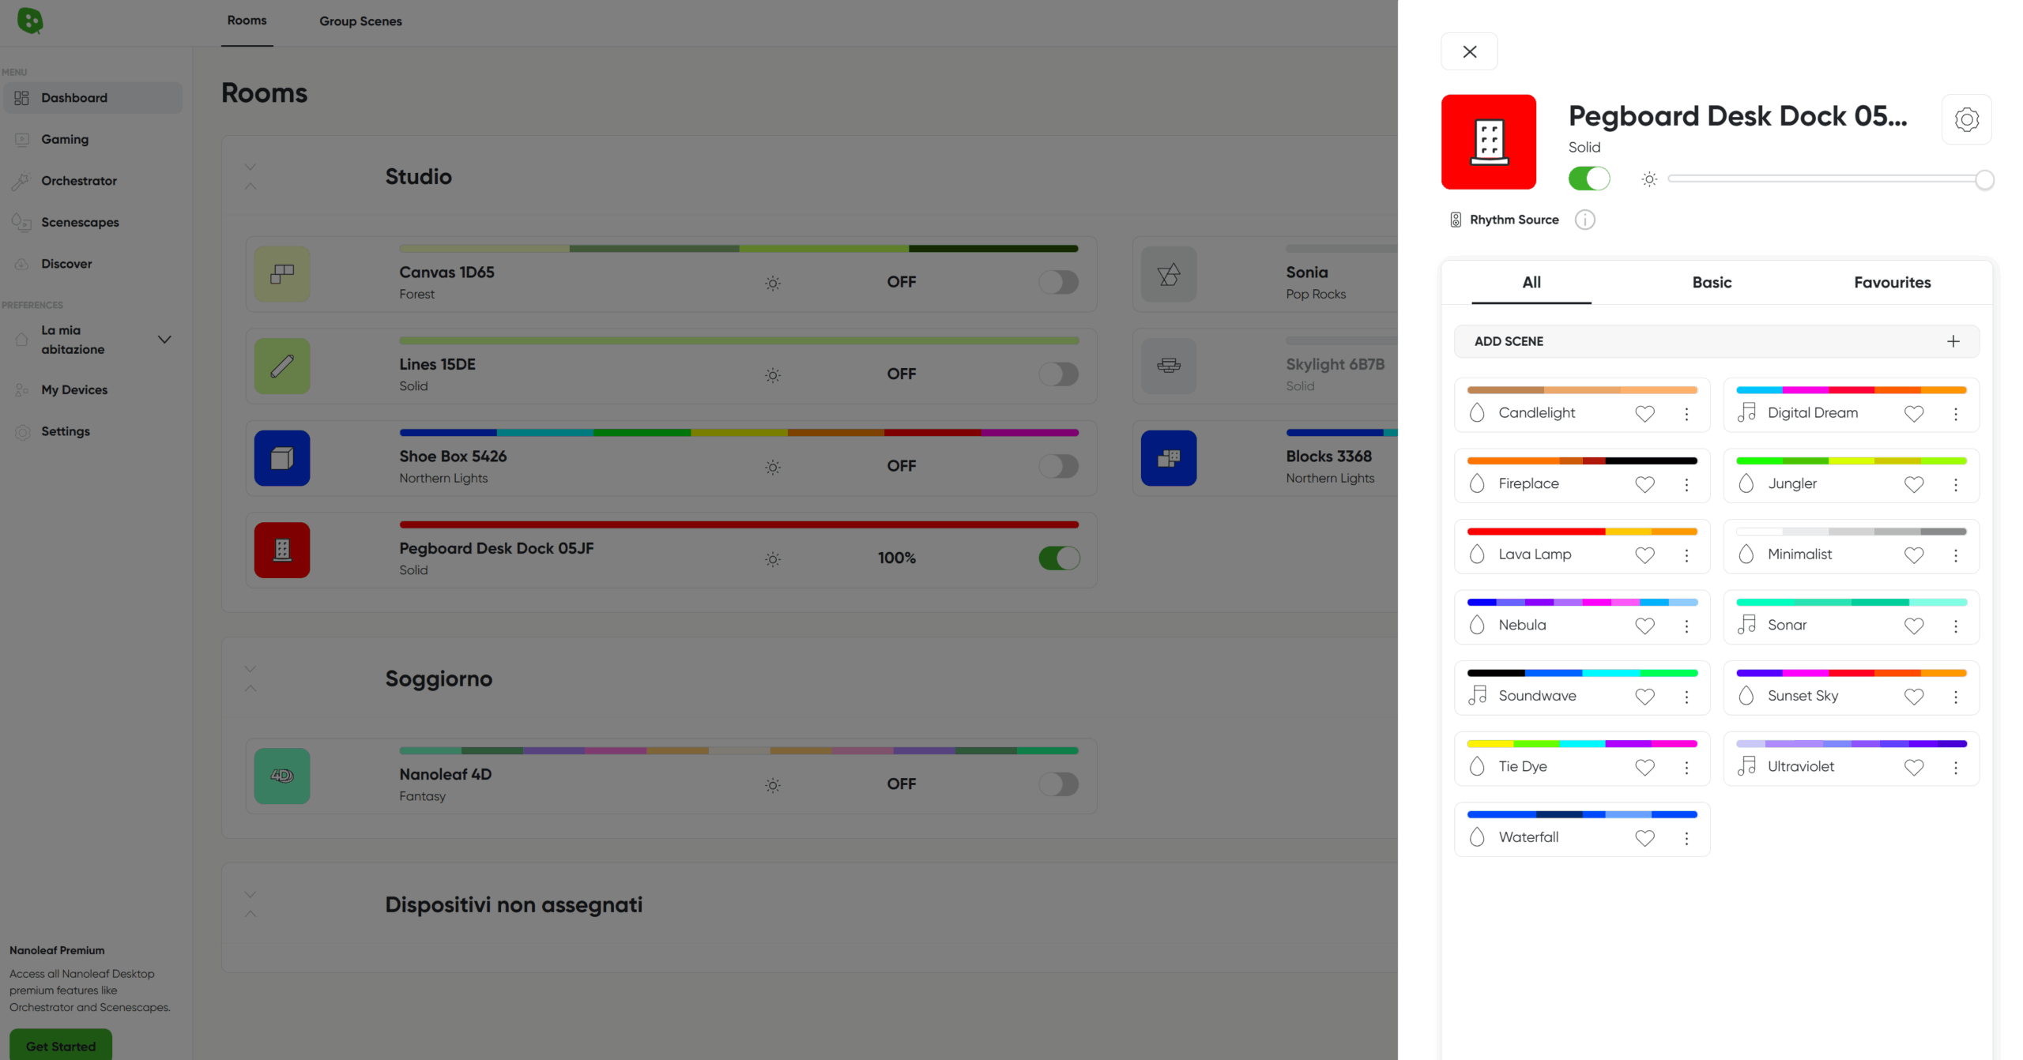Viewport: 2023px width, 1060px height.
Task: Favourite the Sunset Sky scene
Action: pyautogui.click(x=1913, y=696)
